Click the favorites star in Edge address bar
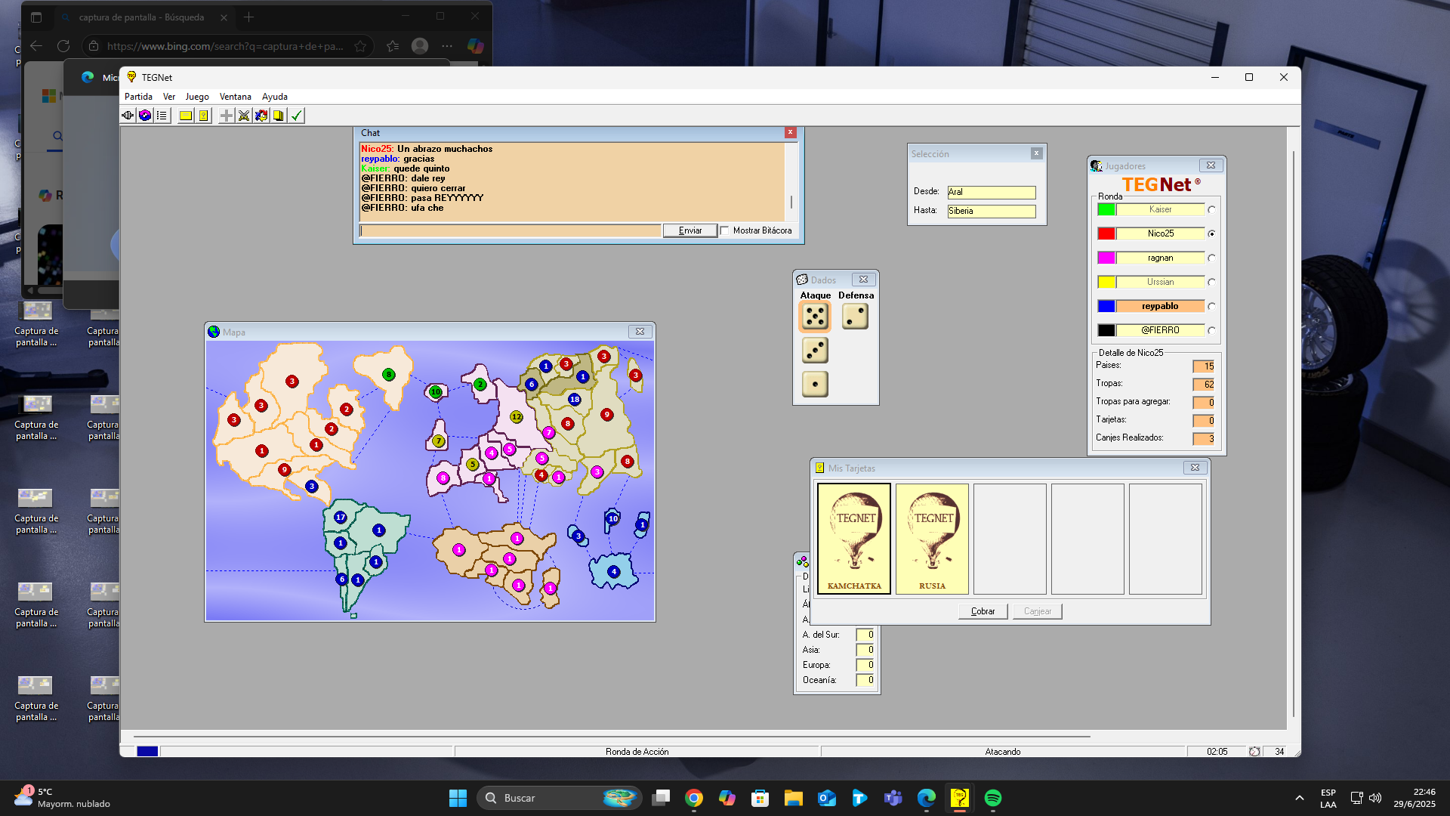Screen dimensions: 1450x816 (360, 46)
